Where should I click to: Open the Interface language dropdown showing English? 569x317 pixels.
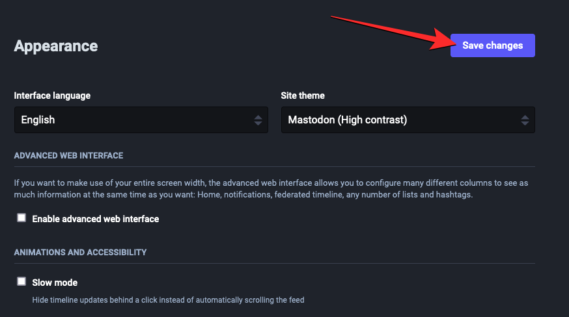tap(141, 120)
